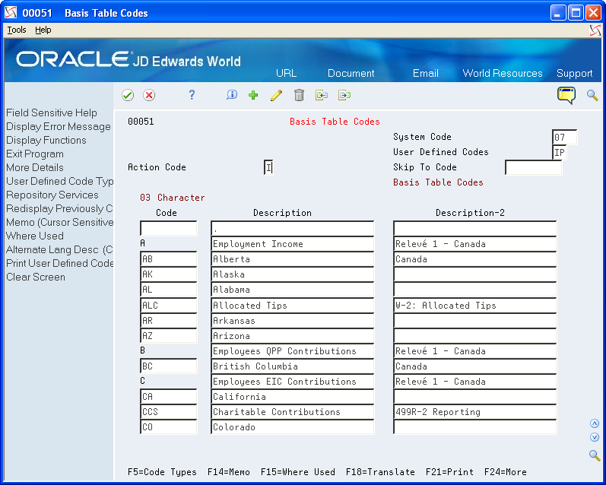Screen dimensions: 606x485
Task: Select Redisplay Previously Changed option
Action: 59,209
